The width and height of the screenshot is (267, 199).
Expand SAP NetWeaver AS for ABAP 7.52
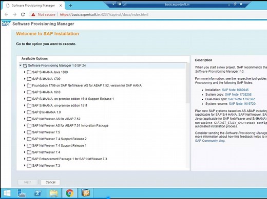tap(25, 119)
